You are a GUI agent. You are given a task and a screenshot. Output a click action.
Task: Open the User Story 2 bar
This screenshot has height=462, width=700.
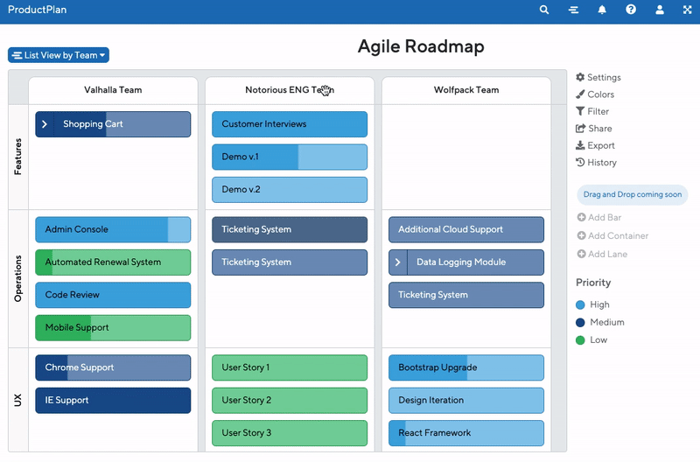pyautogui.click(x=290, y=401)
